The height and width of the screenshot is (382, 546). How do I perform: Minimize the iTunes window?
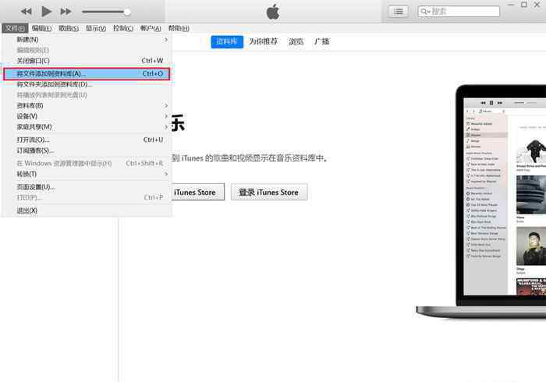tap(511, 5)
